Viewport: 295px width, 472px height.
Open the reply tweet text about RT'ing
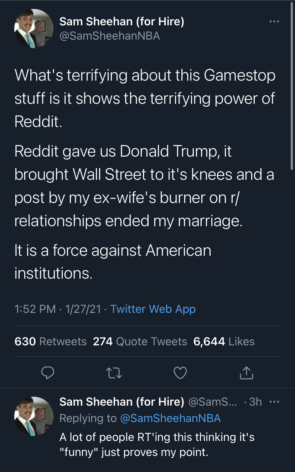(x=157, y=445)
